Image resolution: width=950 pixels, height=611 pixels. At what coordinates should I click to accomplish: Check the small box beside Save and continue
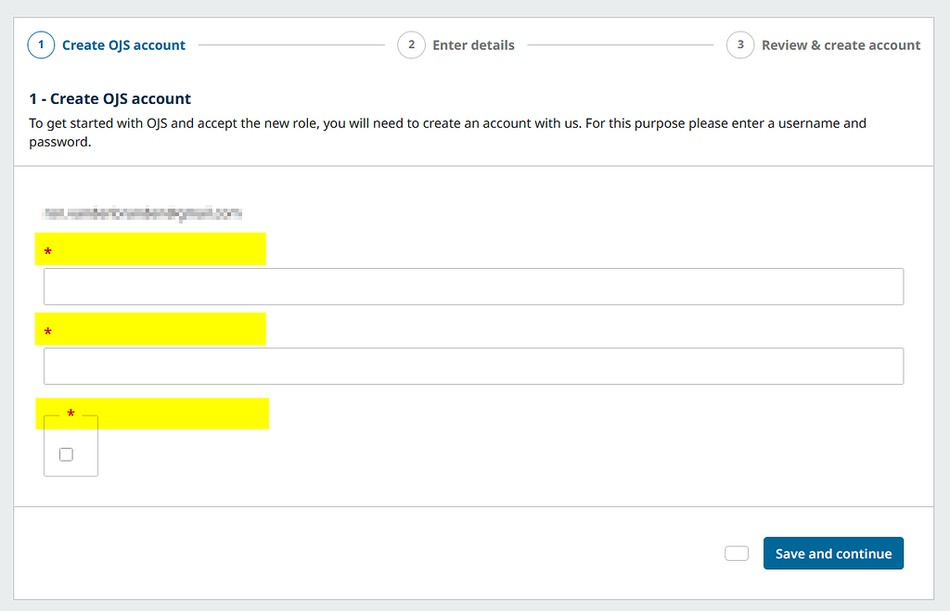[736, 553]
